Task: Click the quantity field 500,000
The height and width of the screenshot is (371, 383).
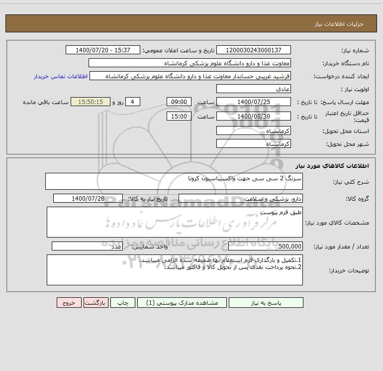Action: point(266,246)
